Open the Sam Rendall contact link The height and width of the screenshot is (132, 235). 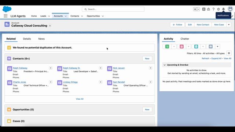click(119, 82)
